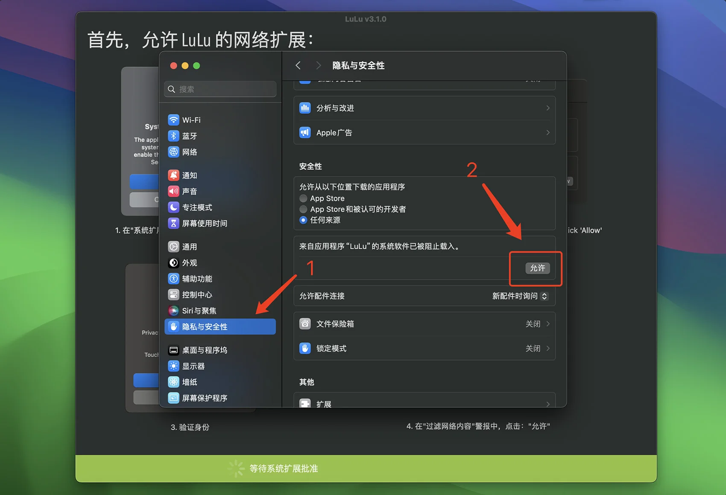This screenshot has width=726, height=495.
Task: Open the 新配件时询问 popup menu
Action: pos(520,296)
